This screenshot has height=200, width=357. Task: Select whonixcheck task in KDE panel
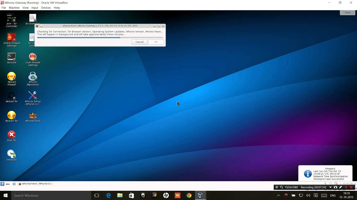click(35, 184)
